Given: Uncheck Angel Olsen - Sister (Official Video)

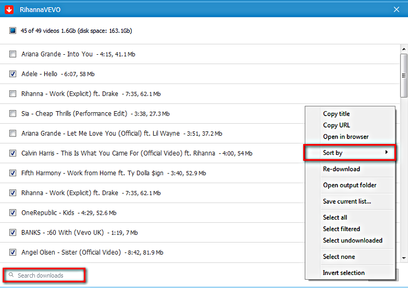Looking at the screenshot, I should [x=13, y=252].
